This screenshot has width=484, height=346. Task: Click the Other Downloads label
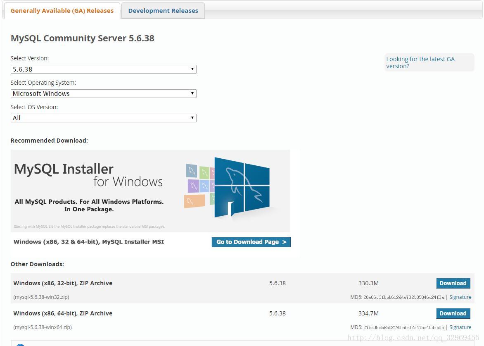tap(37, 264)
